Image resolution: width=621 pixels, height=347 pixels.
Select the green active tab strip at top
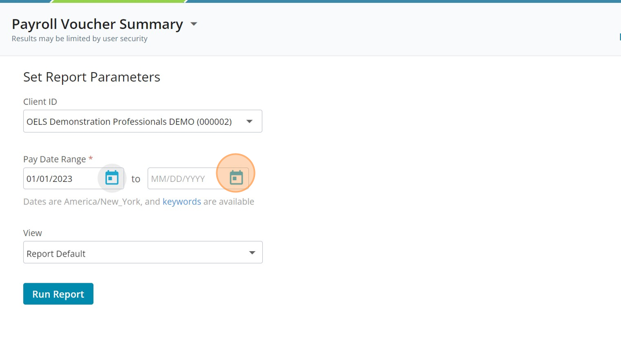(119, 2)
